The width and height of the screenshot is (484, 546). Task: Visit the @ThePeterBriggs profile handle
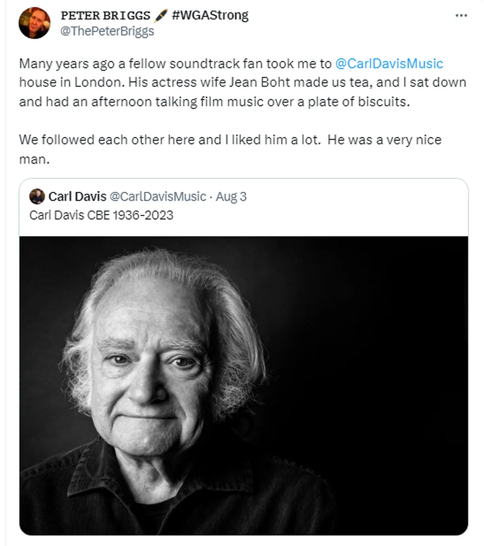(108, 31)
